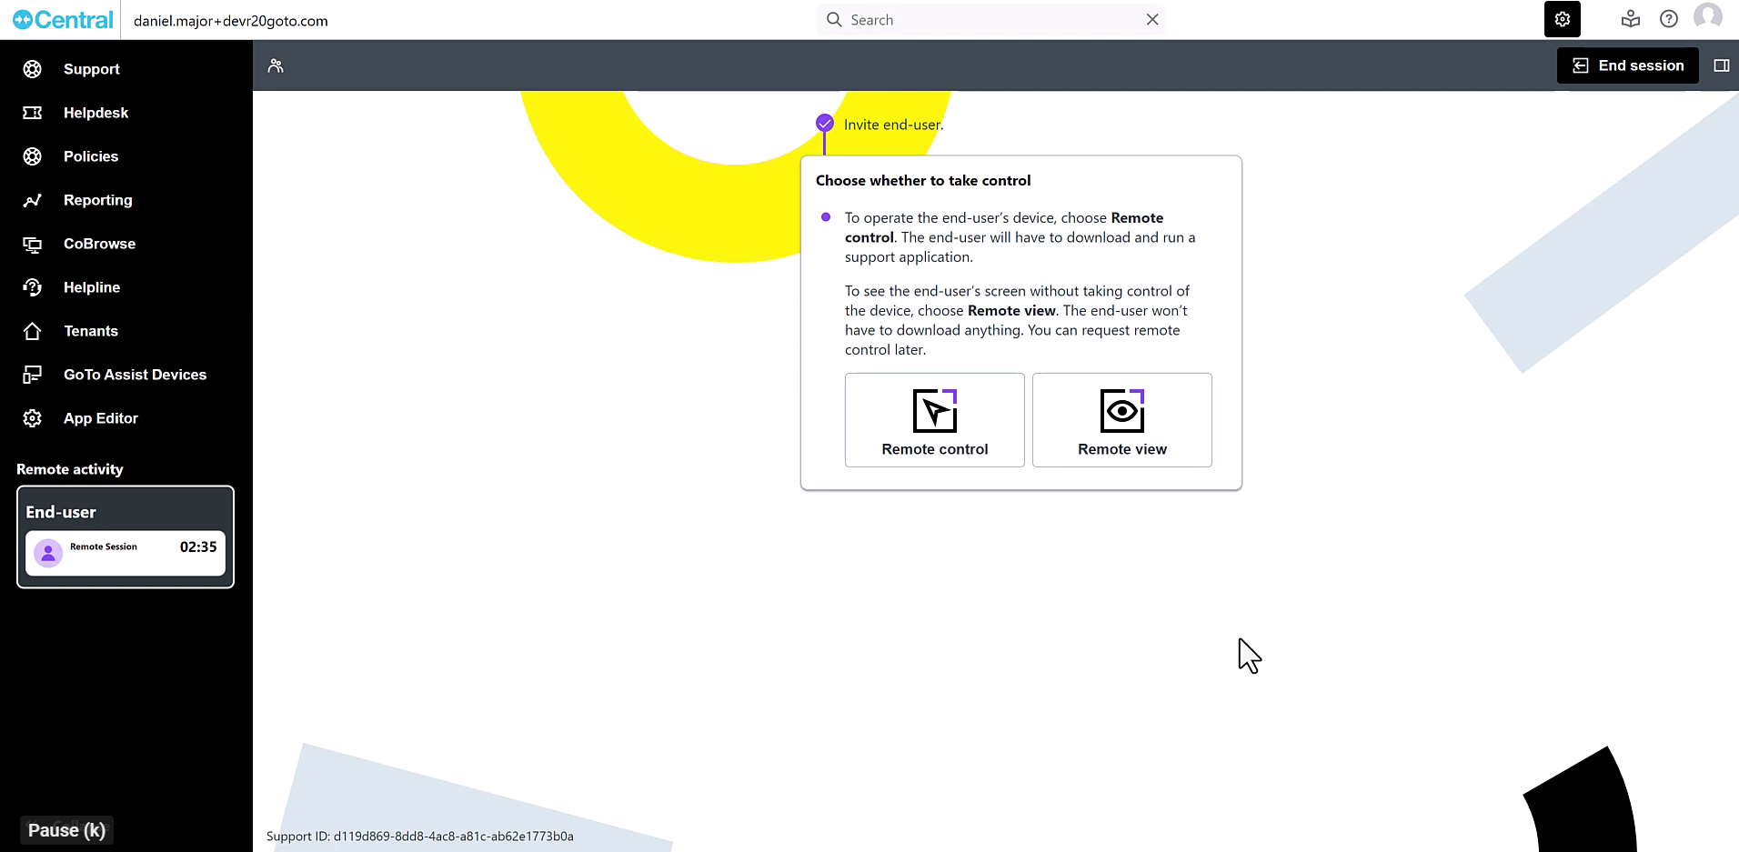Open the App Editor
The image size is (1739, 852).
pos(100,418)
